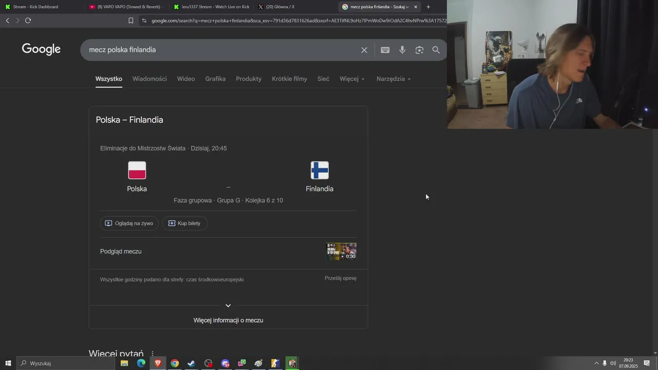Close the mecz polska finlandia tab
This screenshot has width=658, height=370.
tap(415, 7)
